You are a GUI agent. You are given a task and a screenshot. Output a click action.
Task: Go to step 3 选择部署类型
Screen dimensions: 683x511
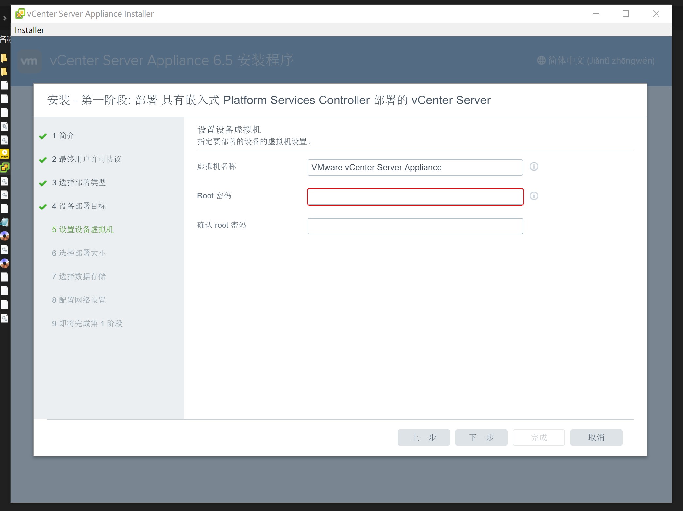[79, 183]
